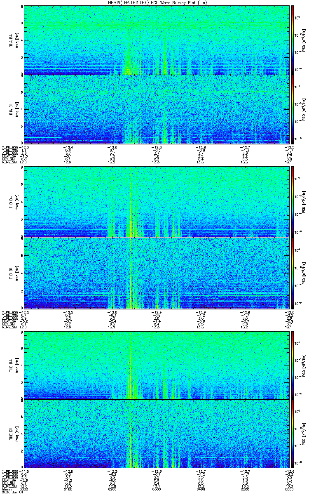Click the THA BL axis label
The image size is (309, 495).
tap(12, 41)
